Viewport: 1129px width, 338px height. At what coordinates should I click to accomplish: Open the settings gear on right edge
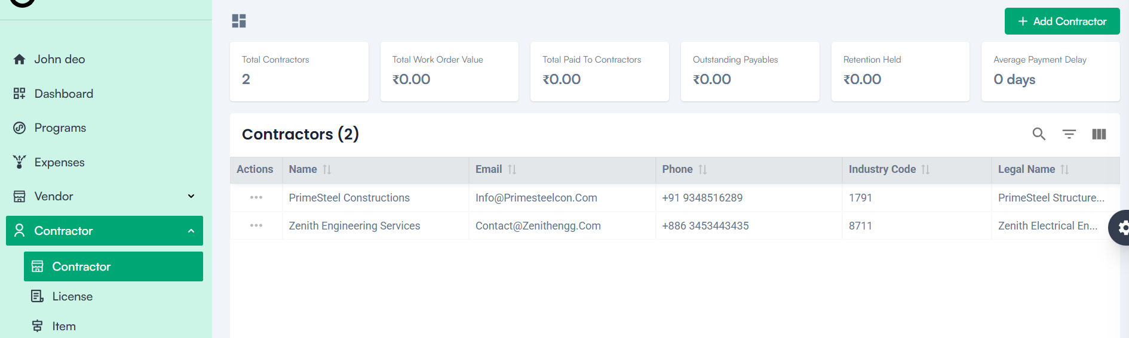pyautogui.click(x=1121, y=228)
